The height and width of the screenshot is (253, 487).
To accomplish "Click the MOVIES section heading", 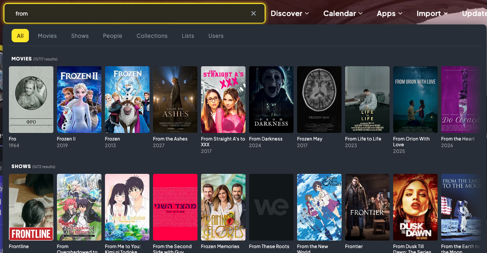I will [x=21, y=59].
